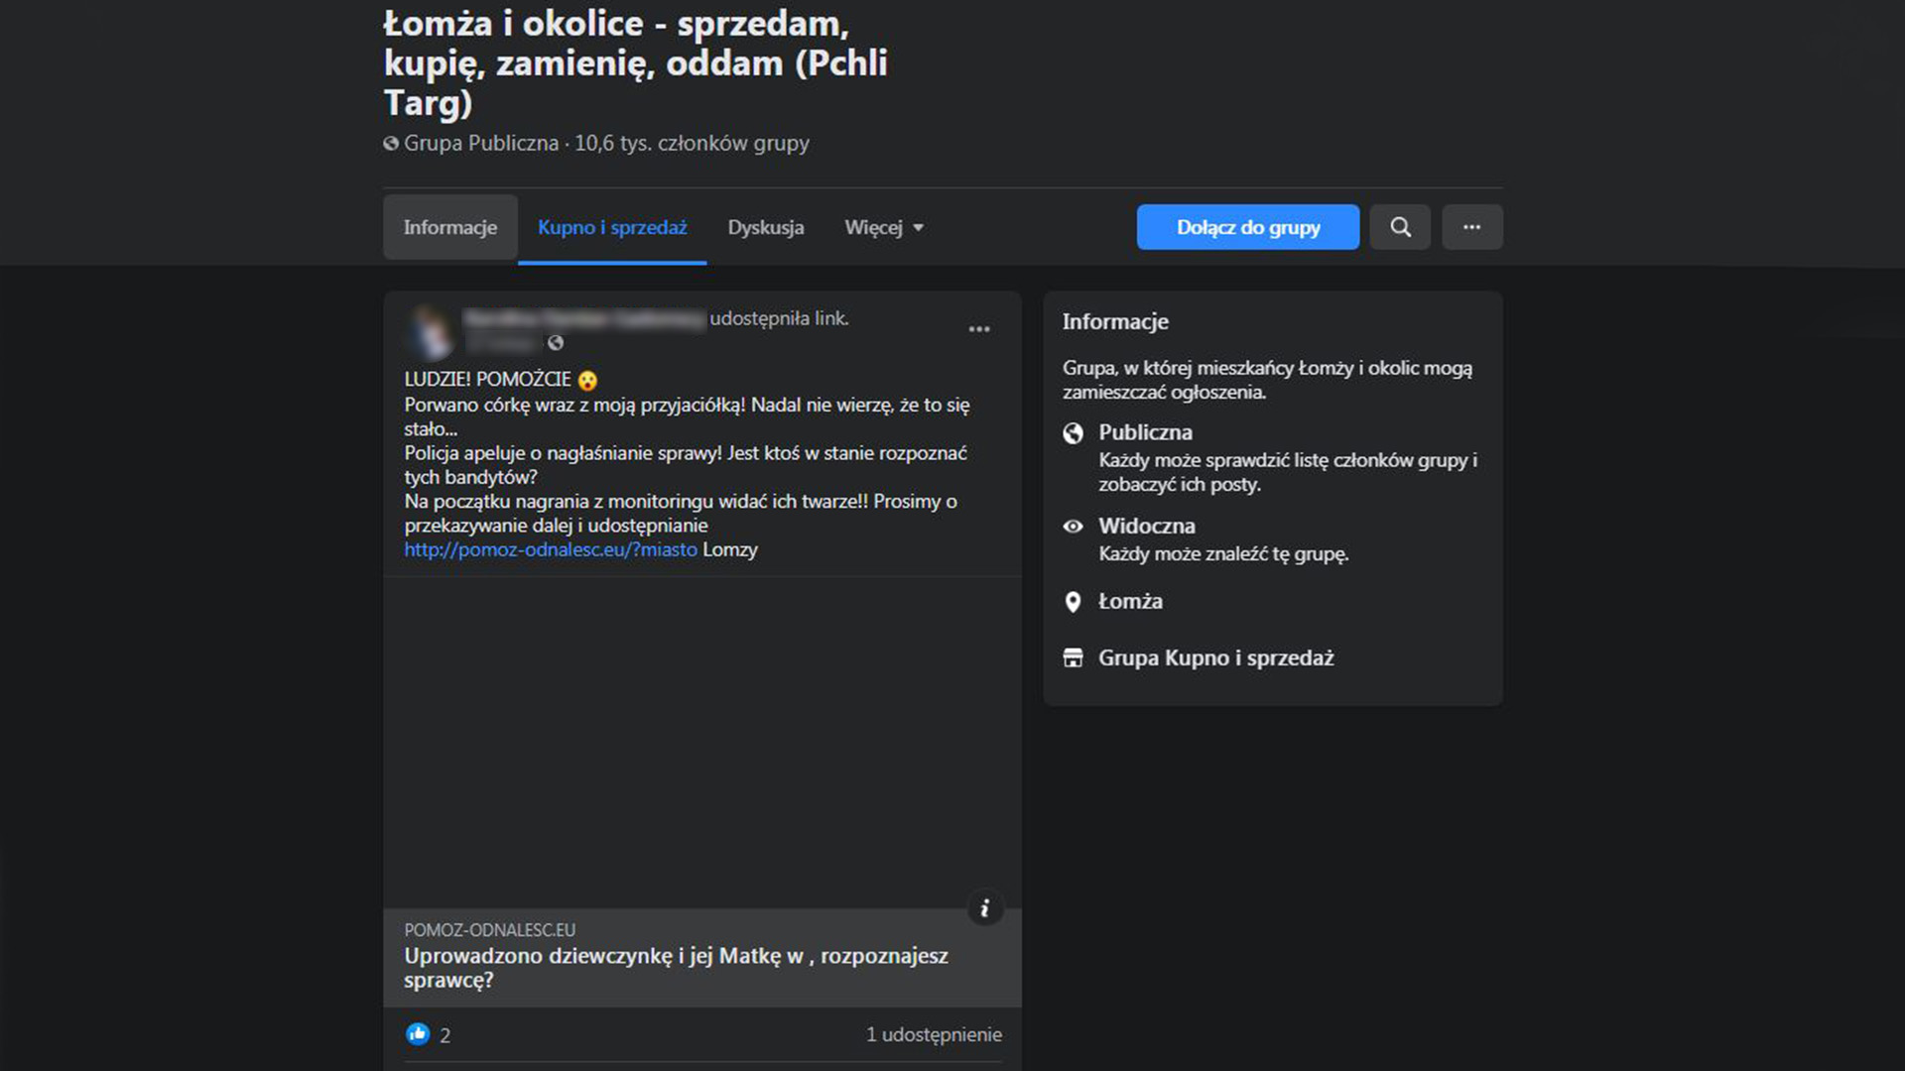Open the group three-dots options button
Image resolution: width=1905 pixels, height=1071 pixels.
pos(1471,227)
